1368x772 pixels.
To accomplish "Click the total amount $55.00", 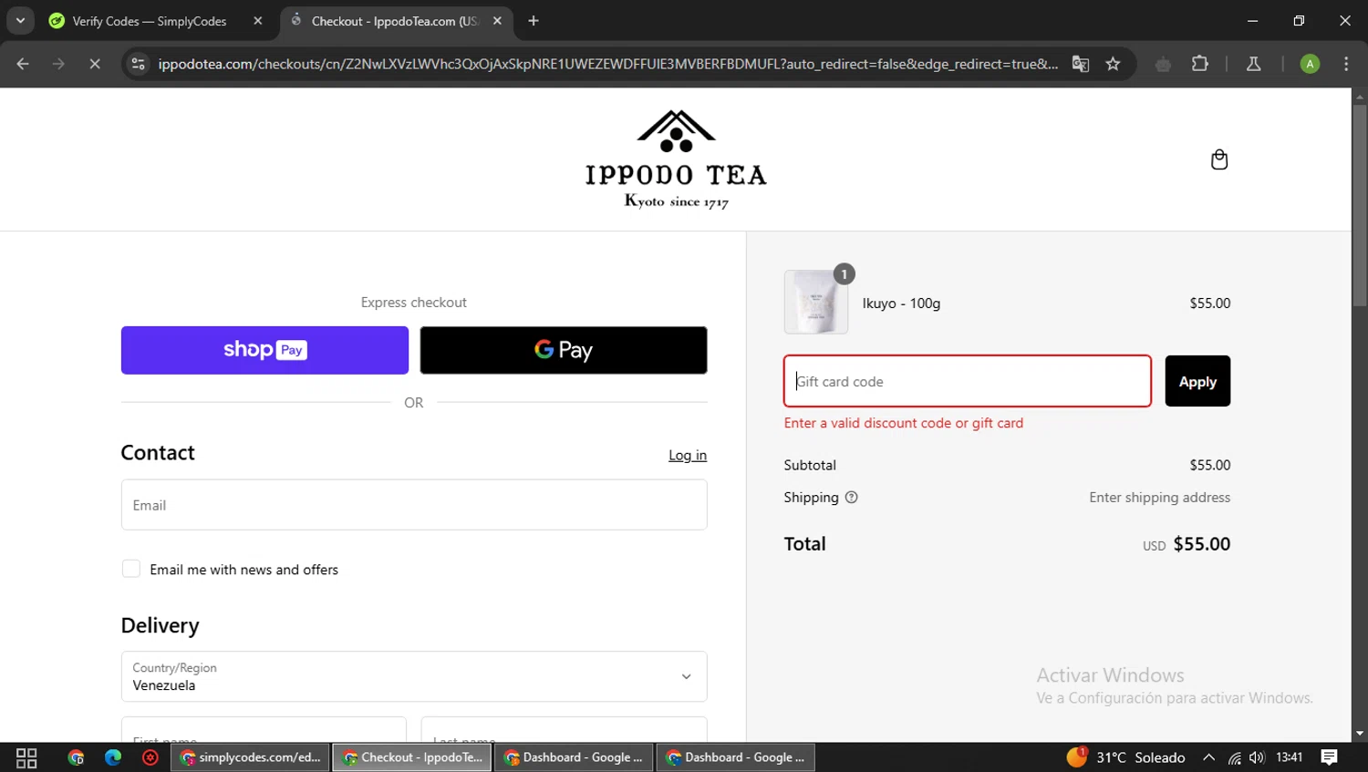I will pyautogui.click(x=1201, y=544).
